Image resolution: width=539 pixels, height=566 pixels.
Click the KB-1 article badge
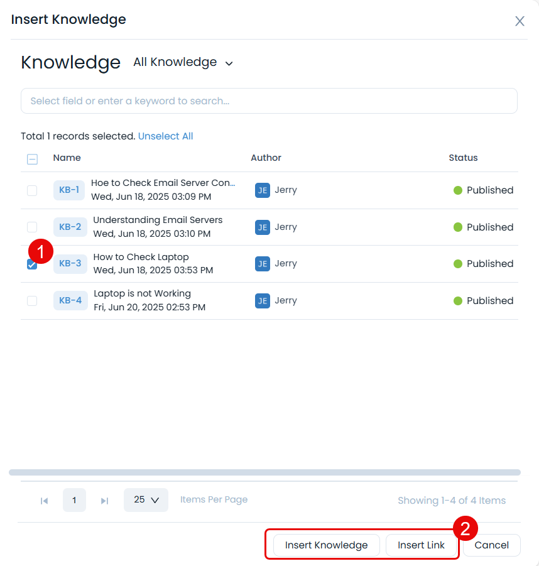pyautogui.click(x=69, y=190)
